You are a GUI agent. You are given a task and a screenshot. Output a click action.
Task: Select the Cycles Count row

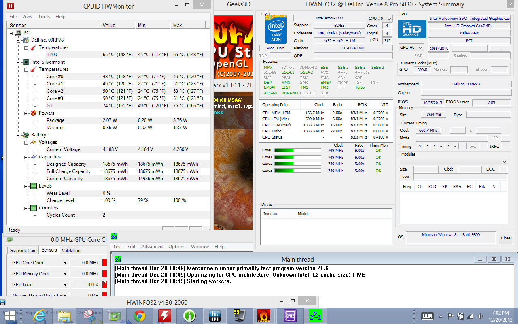108,215
